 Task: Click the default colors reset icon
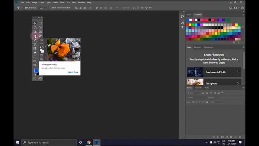(35, 75)
